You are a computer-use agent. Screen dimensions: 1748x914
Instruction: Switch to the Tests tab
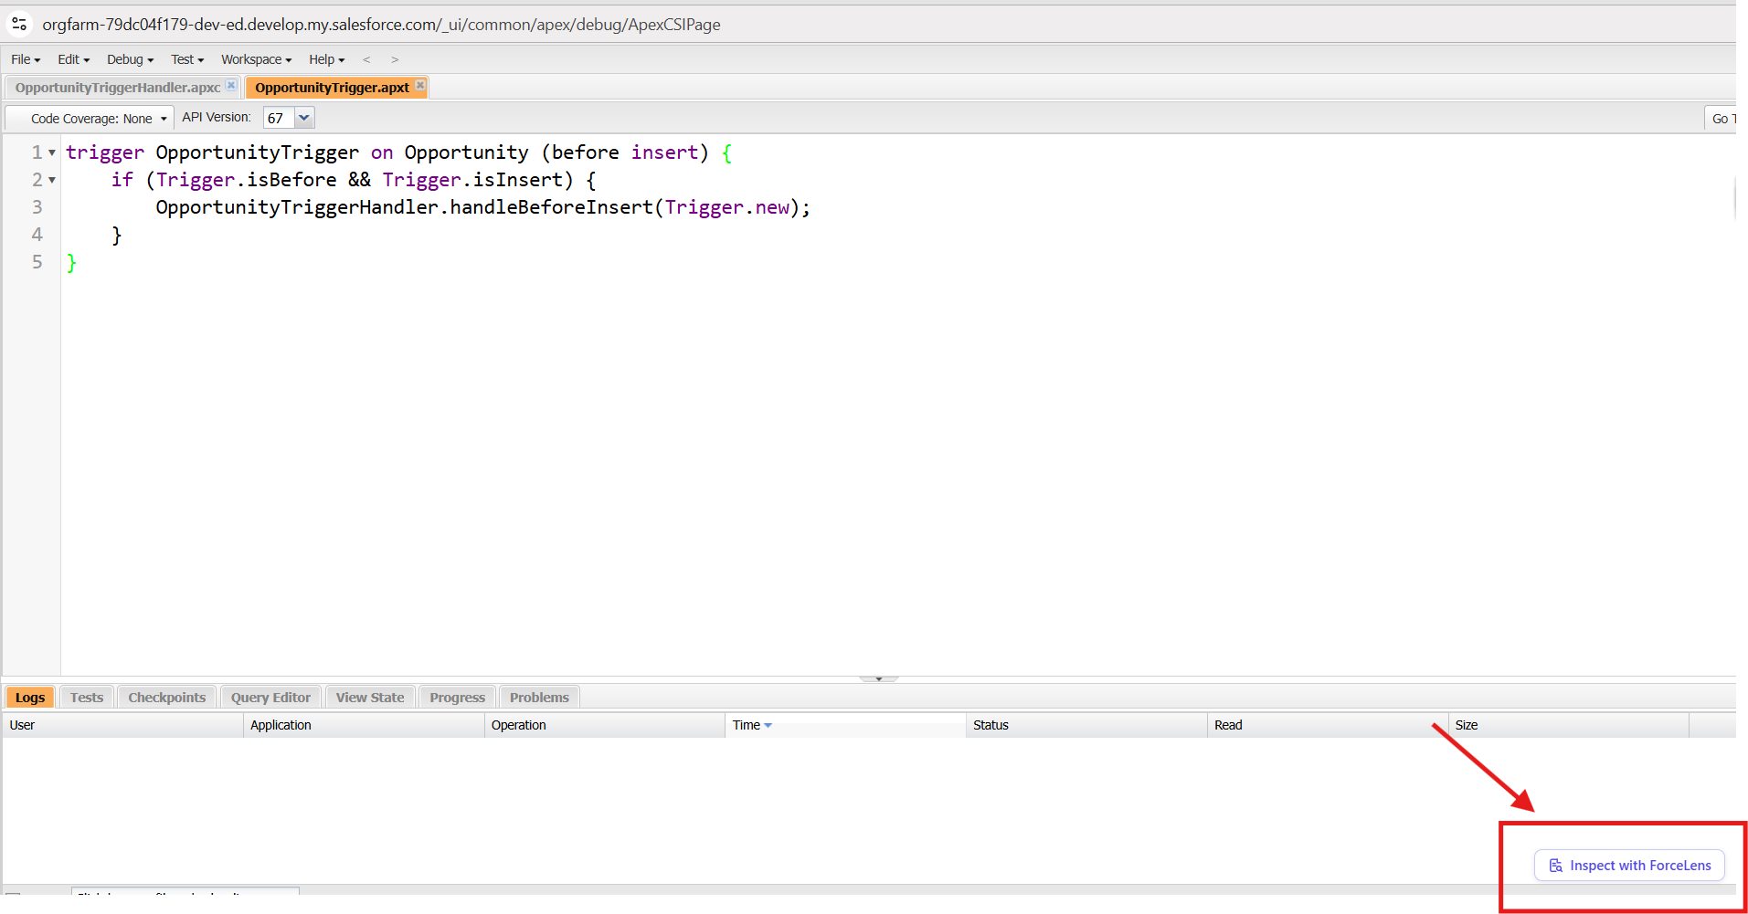[87, 698]
